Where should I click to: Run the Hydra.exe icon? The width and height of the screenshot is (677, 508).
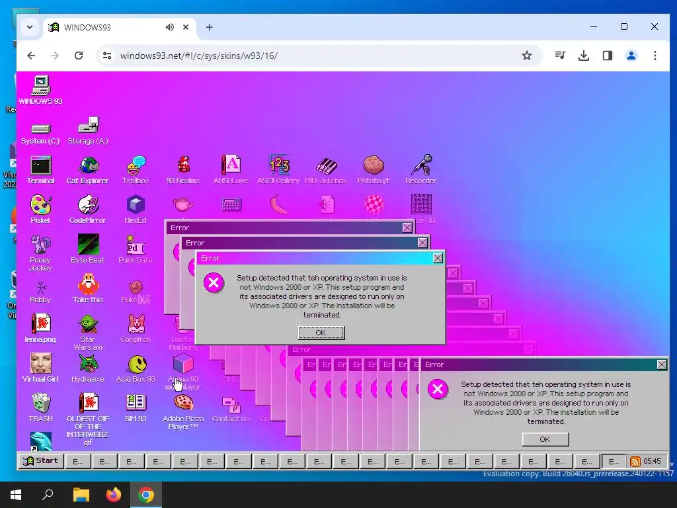(x=88, y=368)
